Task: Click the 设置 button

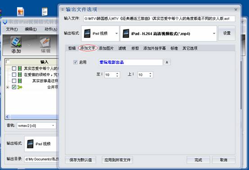Action: click(x=226, y=33)
